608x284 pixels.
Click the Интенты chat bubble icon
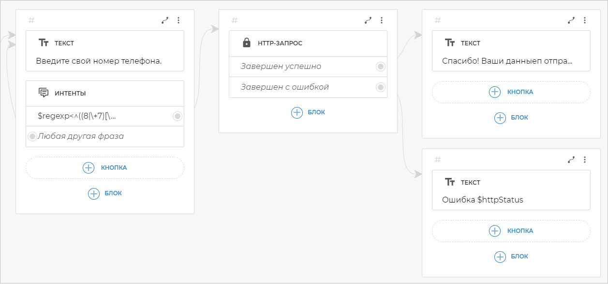pos(44,93)
